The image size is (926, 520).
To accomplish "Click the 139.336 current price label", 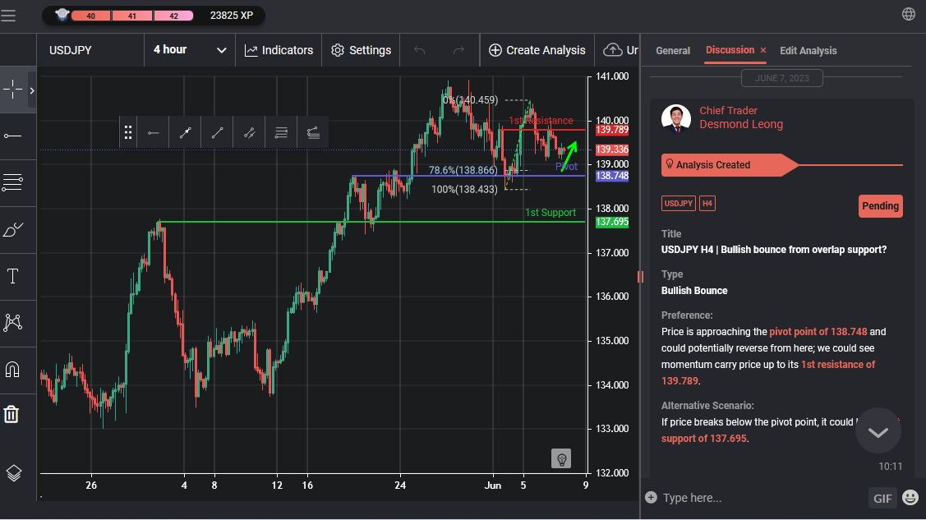I will point(612,150).
